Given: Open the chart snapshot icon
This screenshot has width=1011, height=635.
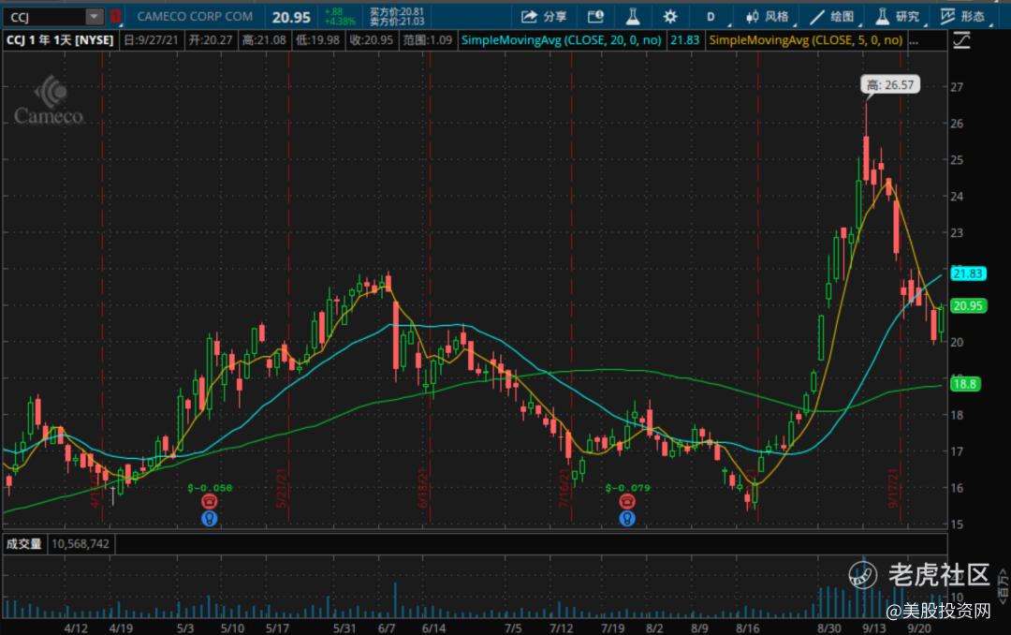Looking at the screenshot, I should [595, 17].
